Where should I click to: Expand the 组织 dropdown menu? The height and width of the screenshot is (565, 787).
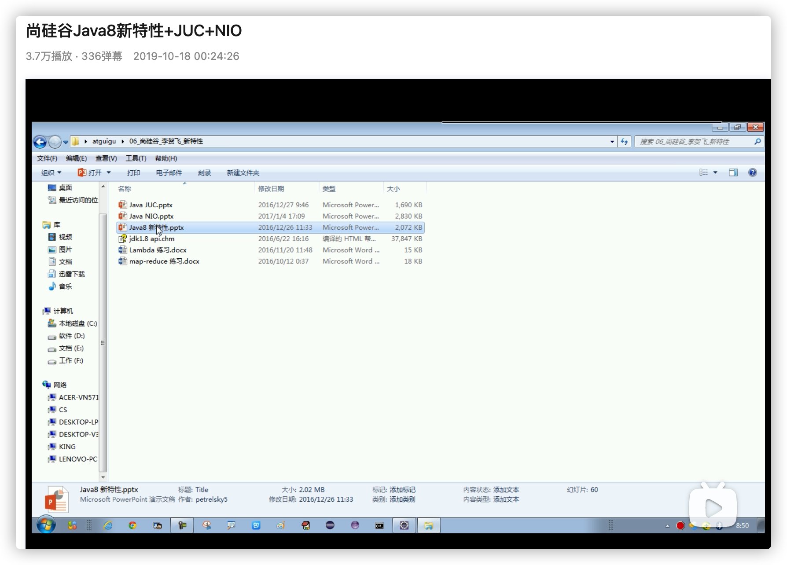tap(51, 173)
